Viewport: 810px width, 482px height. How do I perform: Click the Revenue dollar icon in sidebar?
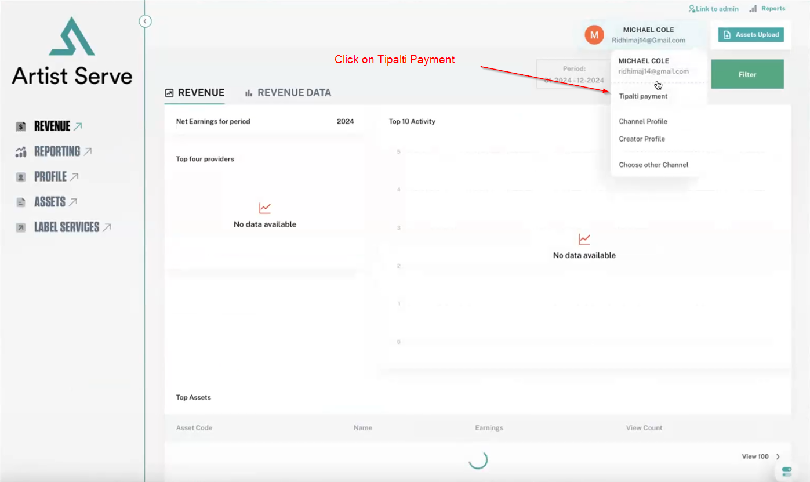tap(21, 126)
